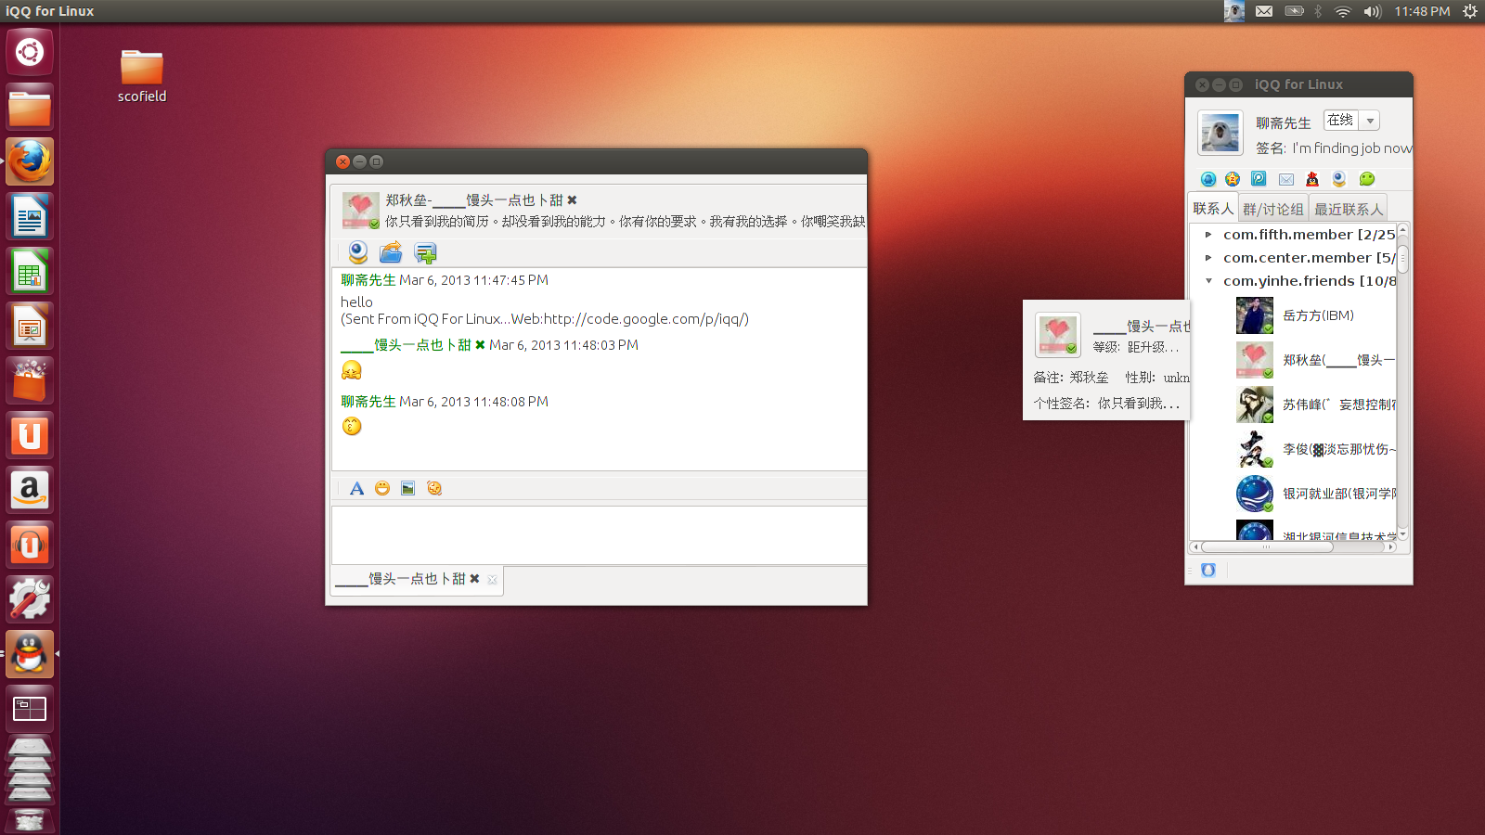Image resolution: width=1485 pixels, height=835 pixels.
Task: Click the vertical scrollbar in iQQ contact list
Action: [x=1403, y=260]
